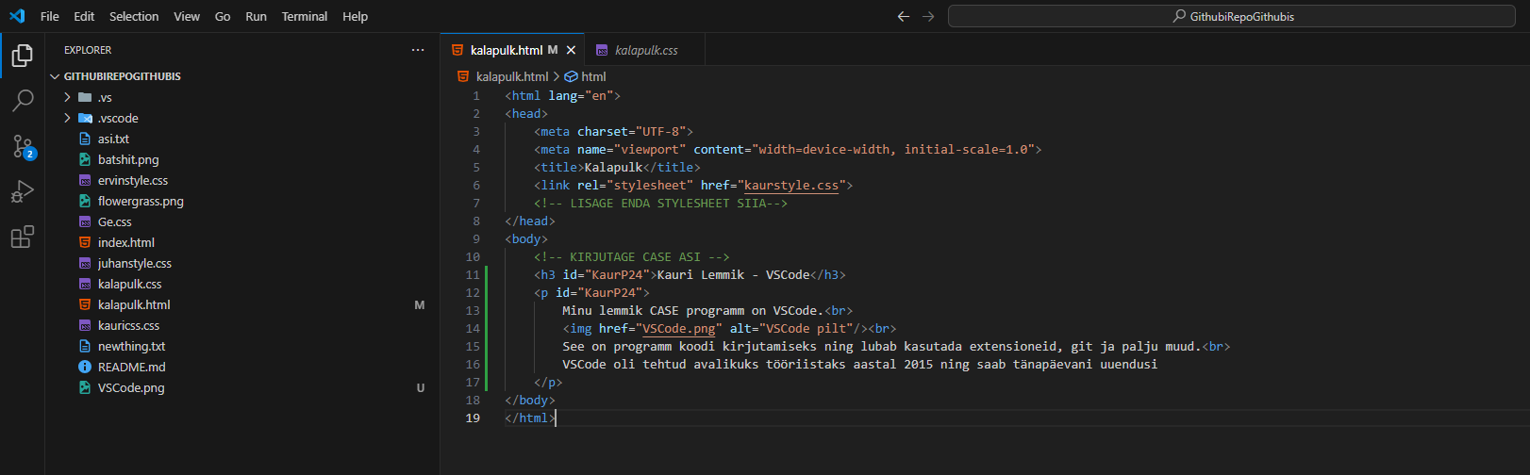Click the batshit.png image icon
This screenshot has height=475, width=1530.
85,159
